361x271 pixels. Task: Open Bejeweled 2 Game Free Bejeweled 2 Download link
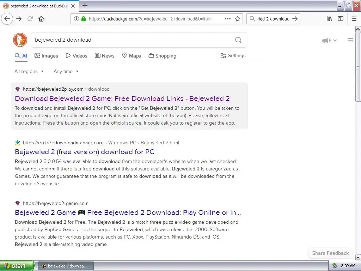(128, 212)
